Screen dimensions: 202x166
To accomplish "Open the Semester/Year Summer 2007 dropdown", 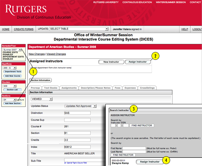I will [x=12, y=50].
